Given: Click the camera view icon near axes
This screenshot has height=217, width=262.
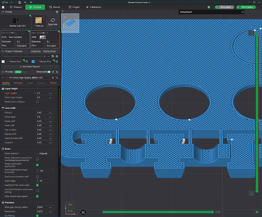Looking at the screenshot, I should (83, 212).
